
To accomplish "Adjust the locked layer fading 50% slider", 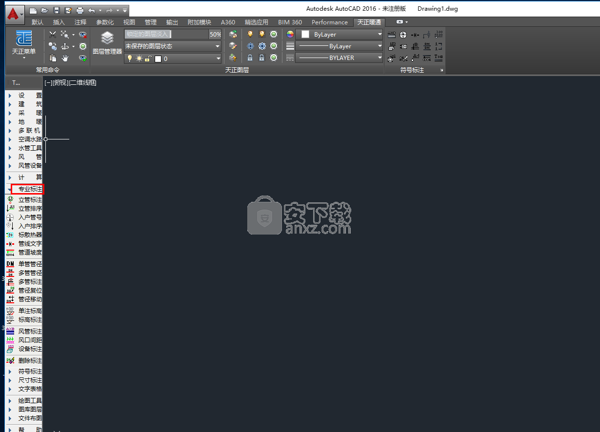I will (x=173, y=35).
